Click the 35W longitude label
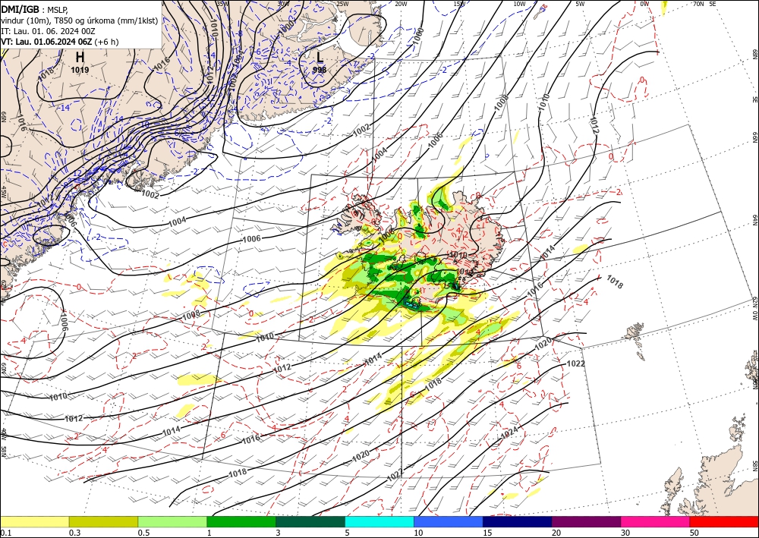 pos(222,4)
